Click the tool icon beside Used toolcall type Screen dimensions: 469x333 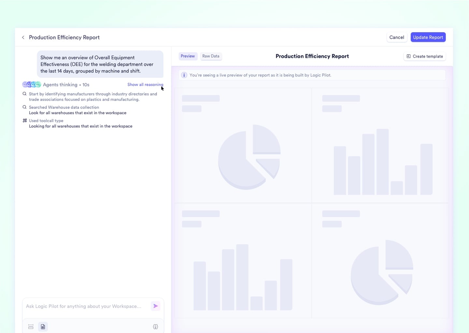pyautogui.click(x=24, y=120)
